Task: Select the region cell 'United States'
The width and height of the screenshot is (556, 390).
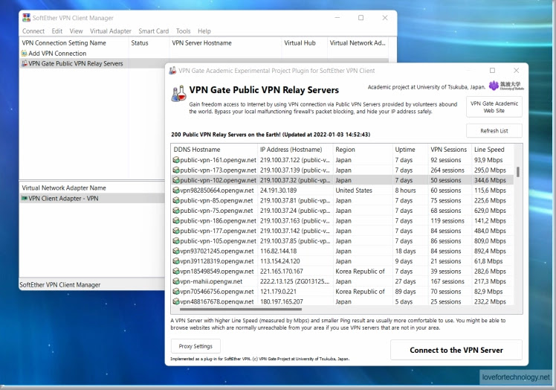Action: point(354,191)
